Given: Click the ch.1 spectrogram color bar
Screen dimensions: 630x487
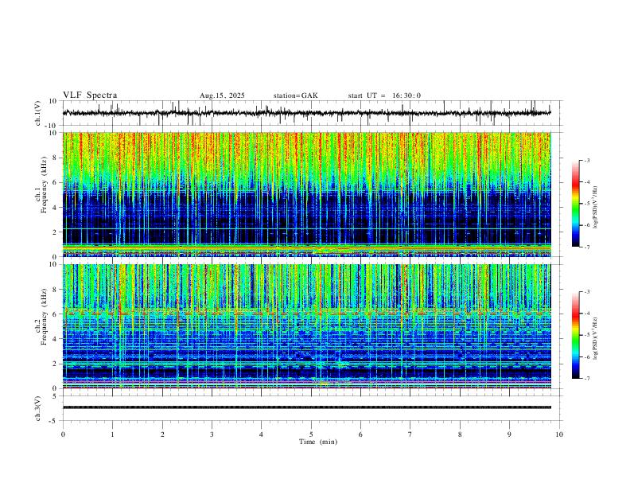Looking at the screenshot, I should tap(576, 204).
